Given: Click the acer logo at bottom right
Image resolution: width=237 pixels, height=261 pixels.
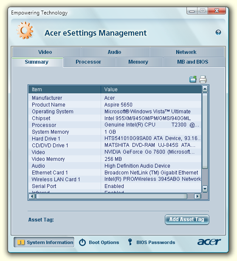Looking at the screenshot, I should [x=209, y=242].
